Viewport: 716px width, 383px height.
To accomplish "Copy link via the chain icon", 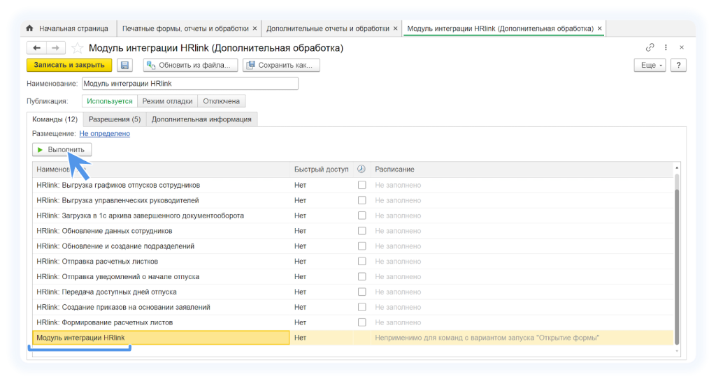I will (x=650, y=47).
